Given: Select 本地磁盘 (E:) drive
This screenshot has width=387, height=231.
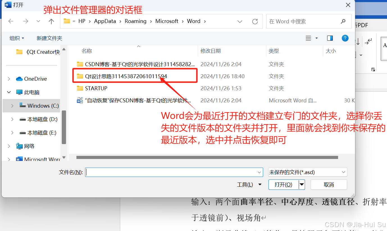Looking at the screenshot, I should (x=38, y=133).
